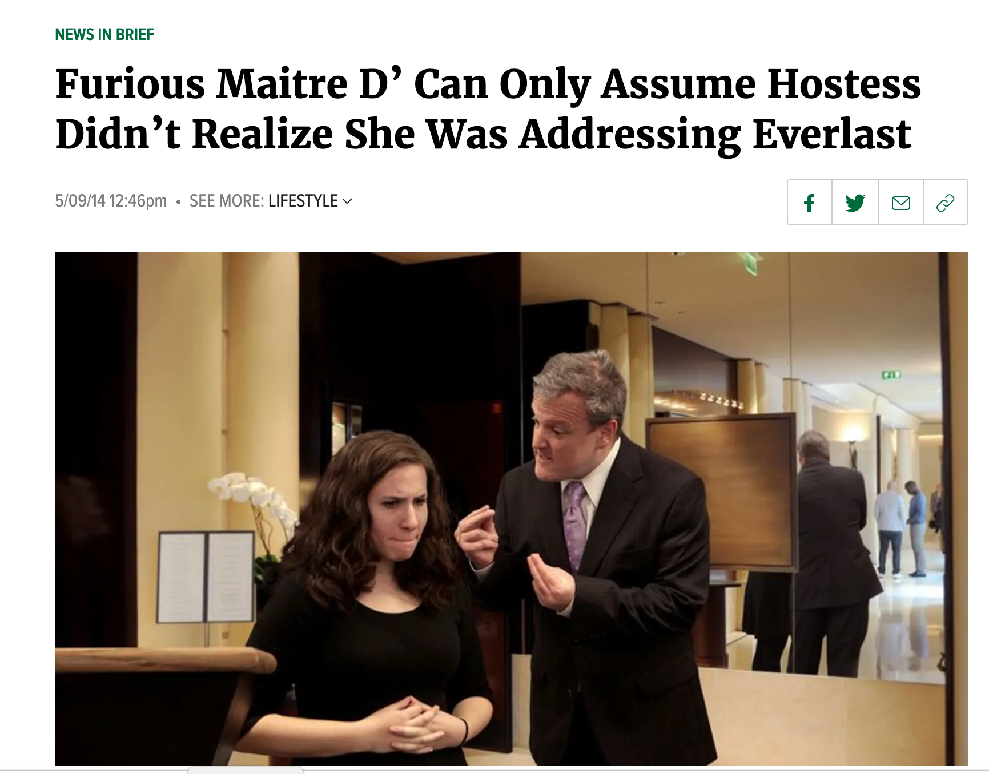Image resolution: width=989 pixels, height=774 pixels.
Task: Click the SEE MORE label
Action: 227,201
